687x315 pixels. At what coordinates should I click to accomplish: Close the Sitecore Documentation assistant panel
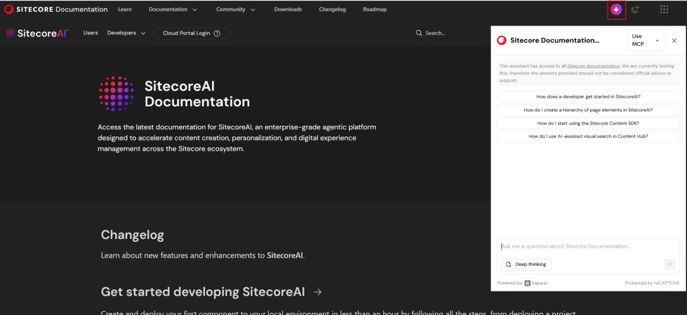(x=674, y=41)
